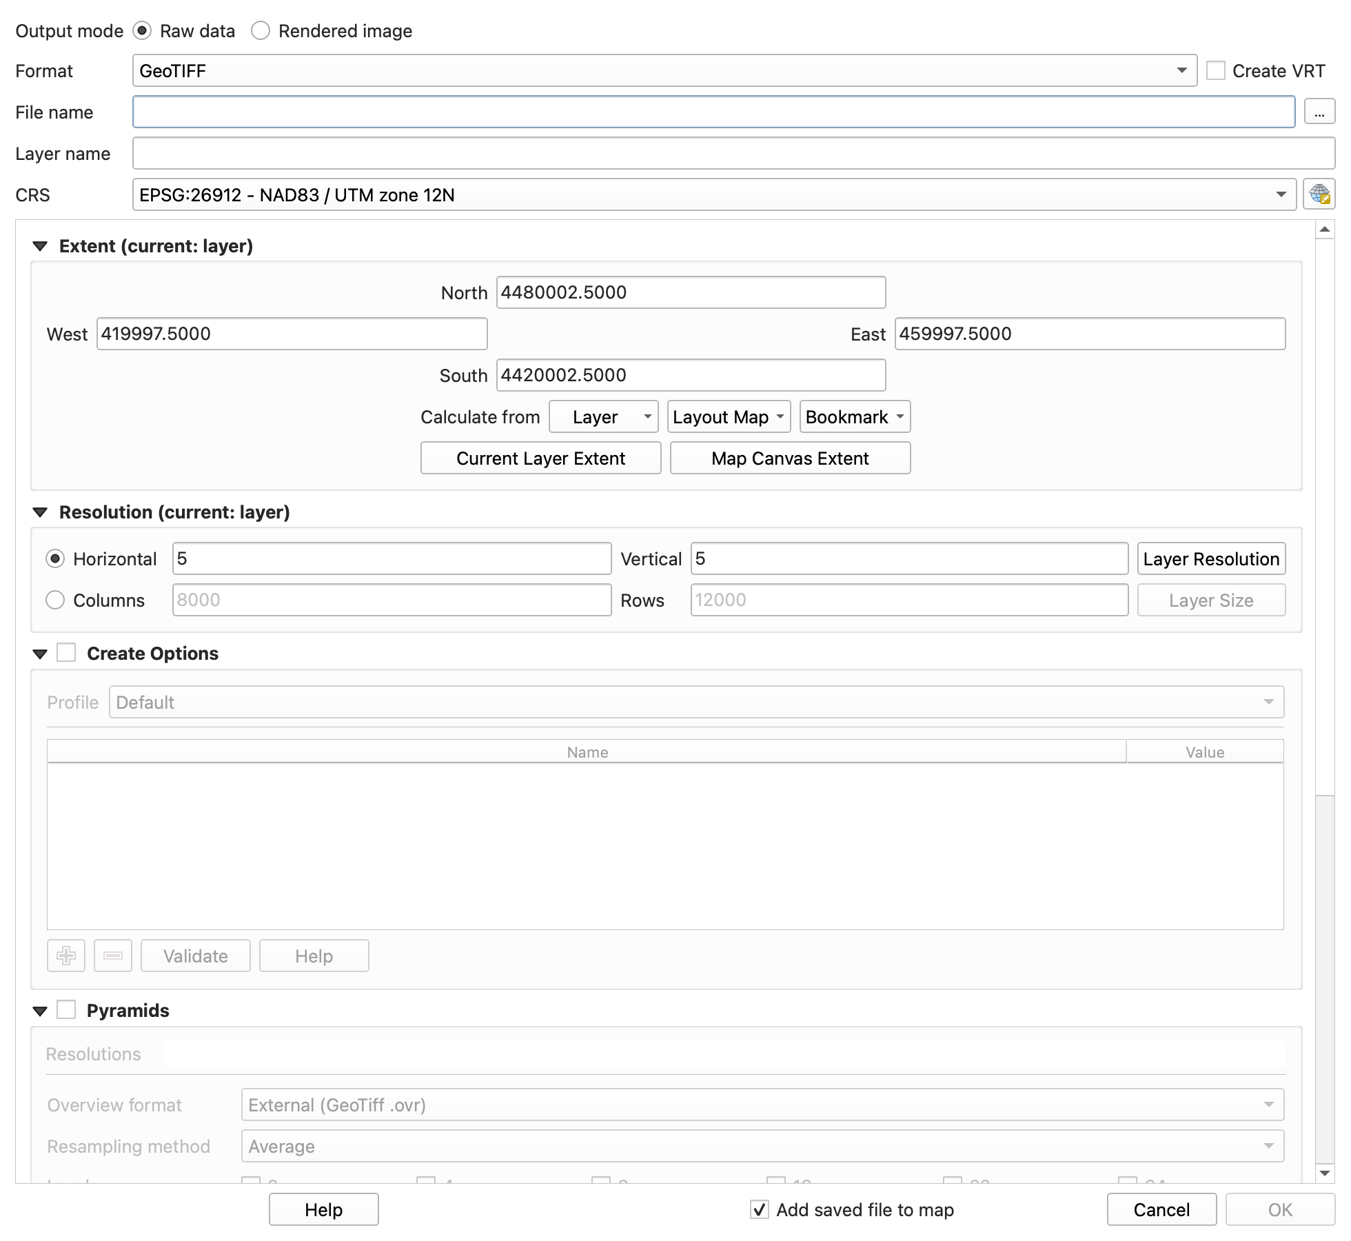
Task: Click the South extent field
Action: click(691, 375)
